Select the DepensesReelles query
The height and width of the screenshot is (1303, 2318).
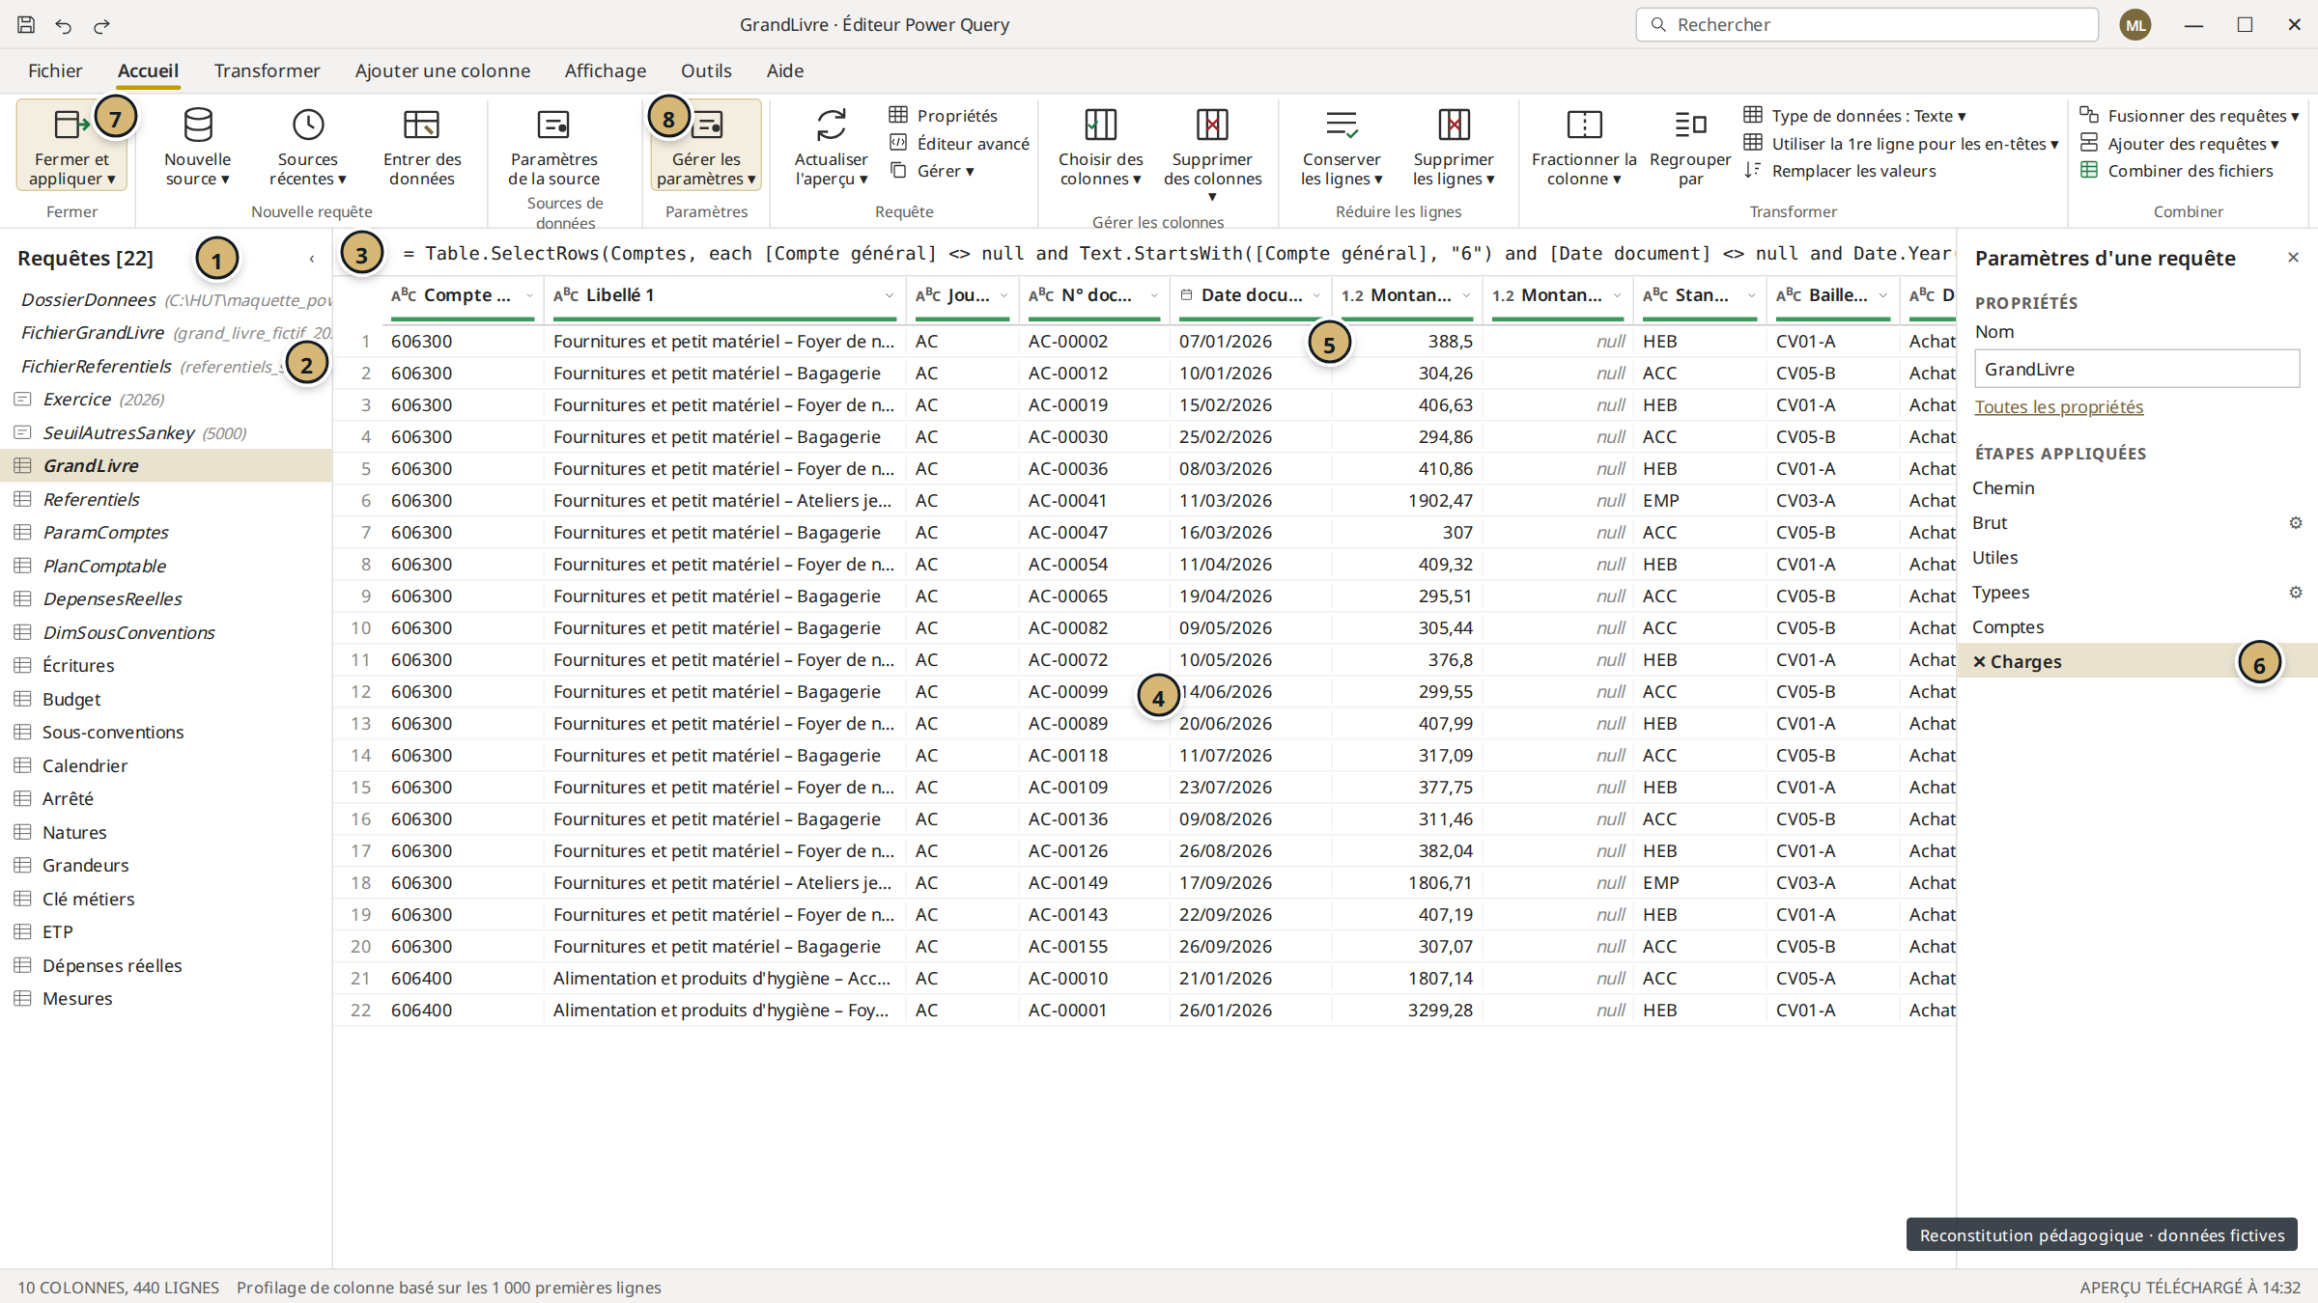[x=166, y=598]
